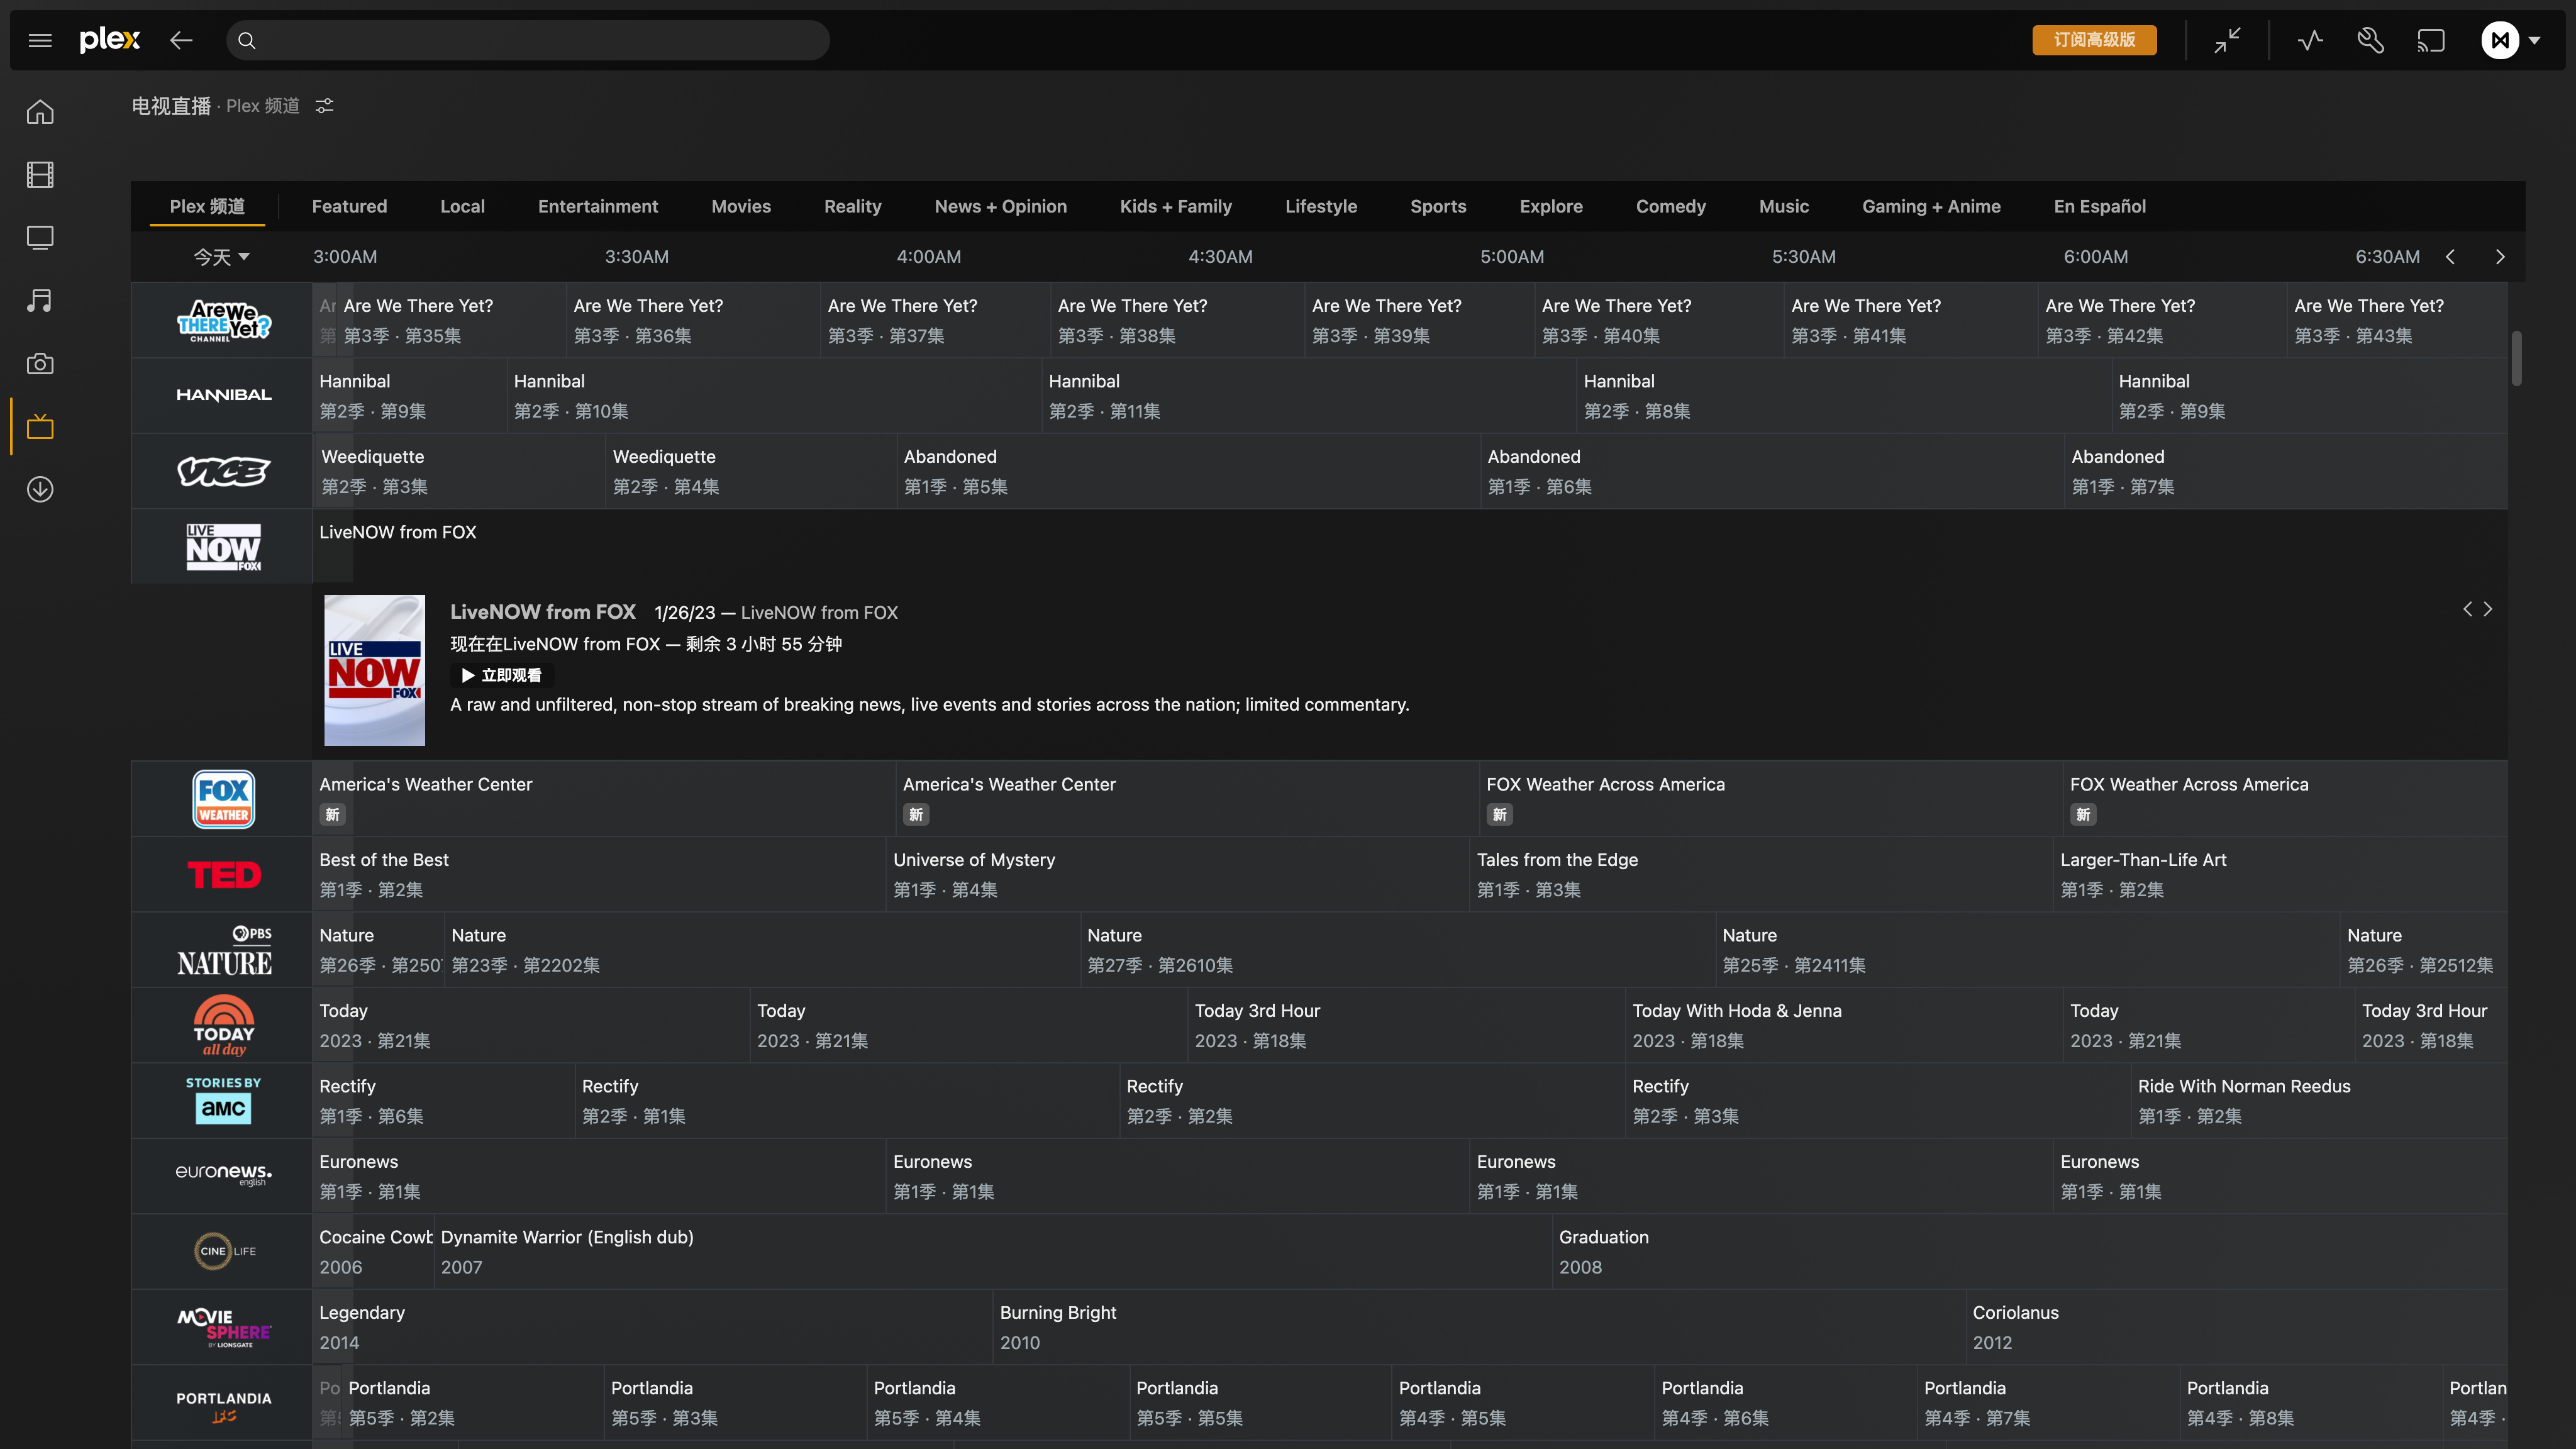Image resolution: width=2576 pixels, height=1449 pixels.
Task: Select the News + Opinion tab
Action: click(1000, 206)
